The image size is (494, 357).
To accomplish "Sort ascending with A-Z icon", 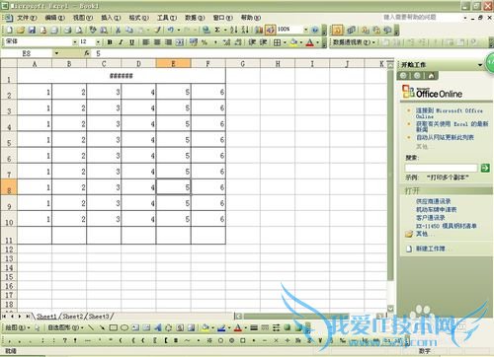I will tap(234, 30).
